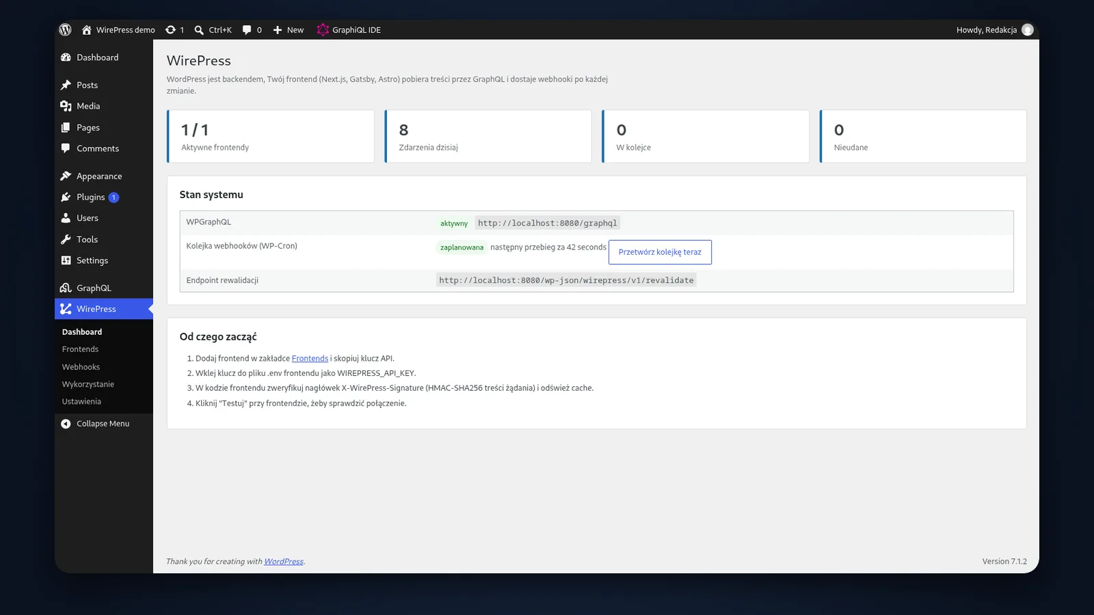This screenshot has width=1094, height=615.
Task: Click the 'Stan systemu' heading
Action: (211, 195)
